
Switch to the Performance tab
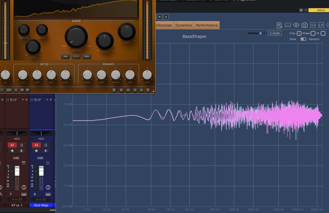(x=207, y=25)
